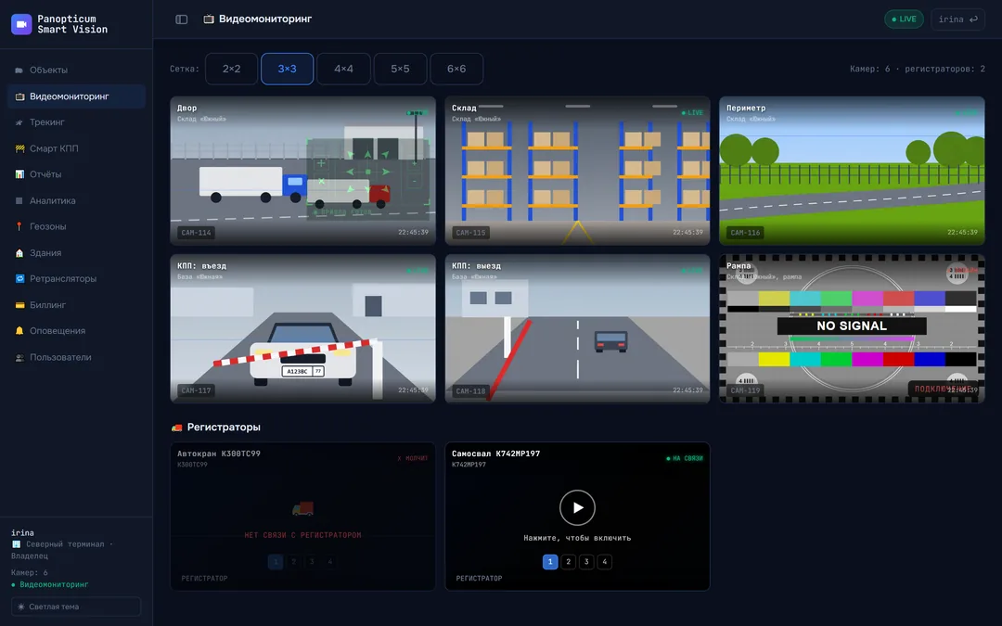Choose channel 1 on Самосвал recorder
The image size is (1002, 626).
point(550,561)
